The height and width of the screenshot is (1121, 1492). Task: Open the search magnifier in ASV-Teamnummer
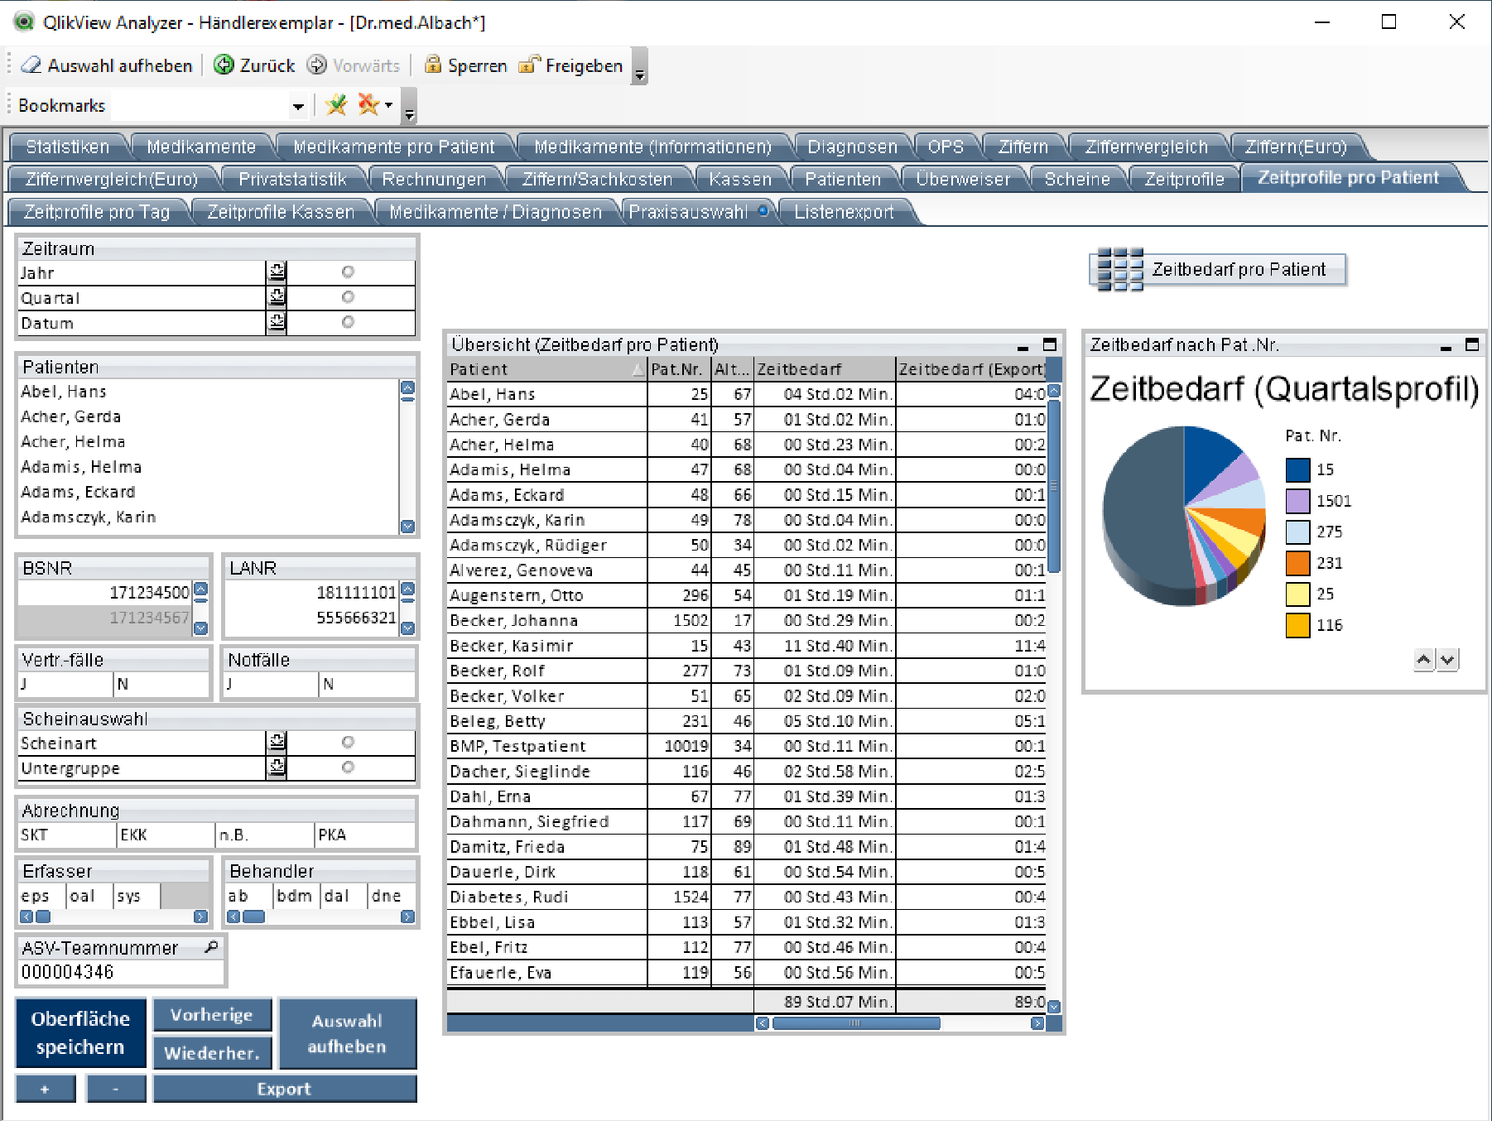coord(212,947)
